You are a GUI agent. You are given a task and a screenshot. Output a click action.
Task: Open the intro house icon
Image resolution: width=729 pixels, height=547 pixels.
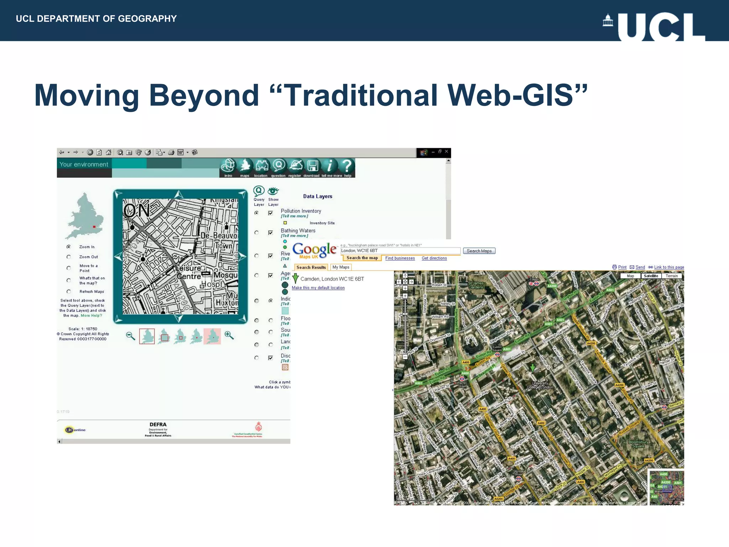point(228,166)
